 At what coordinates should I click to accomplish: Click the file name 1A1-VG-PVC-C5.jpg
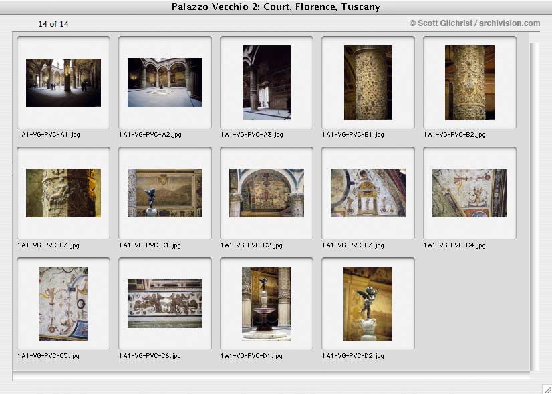point(48,356)
